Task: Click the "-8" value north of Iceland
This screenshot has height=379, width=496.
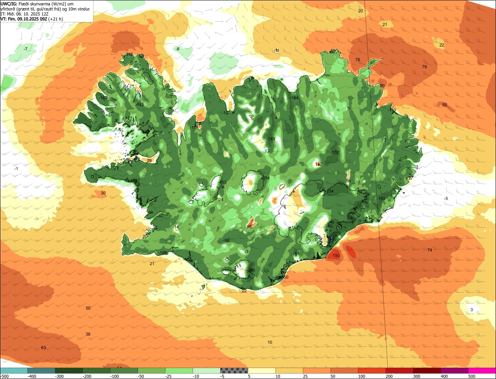Action: [x=177, y=49]
